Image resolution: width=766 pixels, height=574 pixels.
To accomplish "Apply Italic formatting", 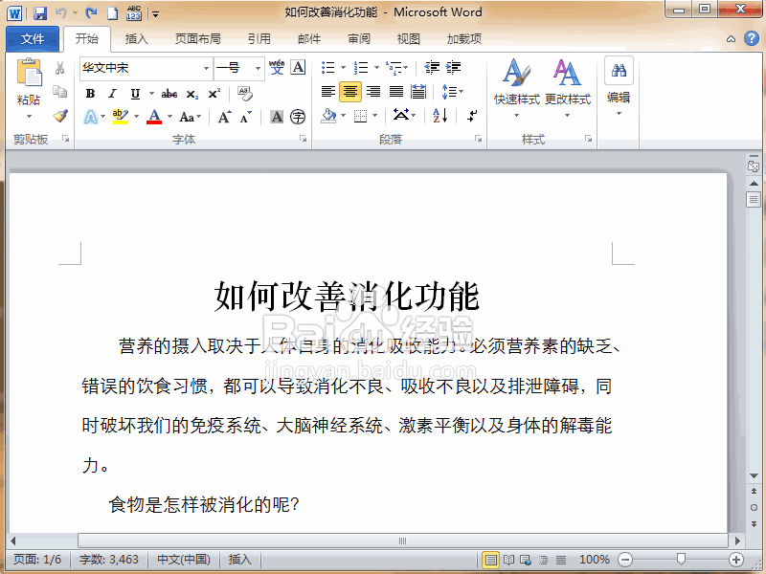I will click(112, 93).
